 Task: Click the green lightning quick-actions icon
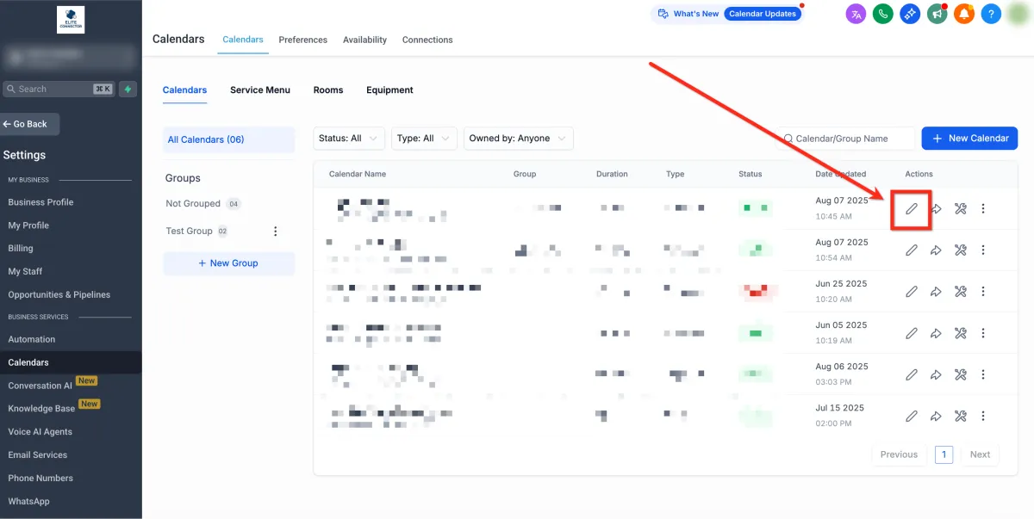(128, 89)
